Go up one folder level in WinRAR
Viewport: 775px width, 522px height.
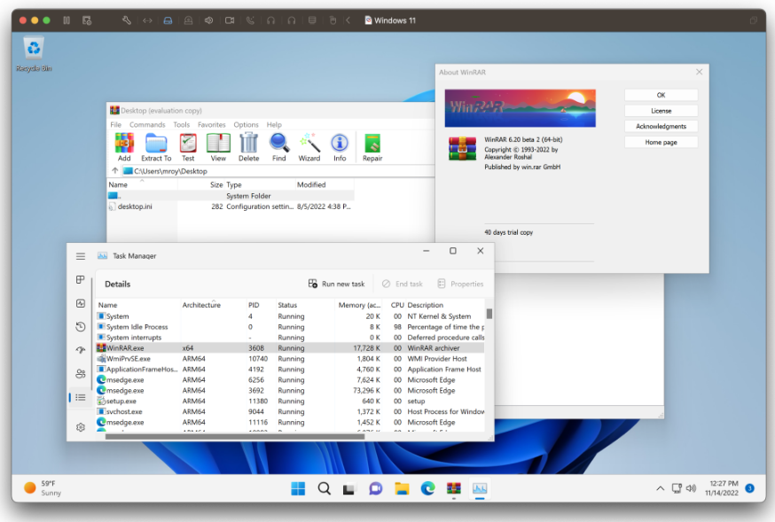(115, 171)
